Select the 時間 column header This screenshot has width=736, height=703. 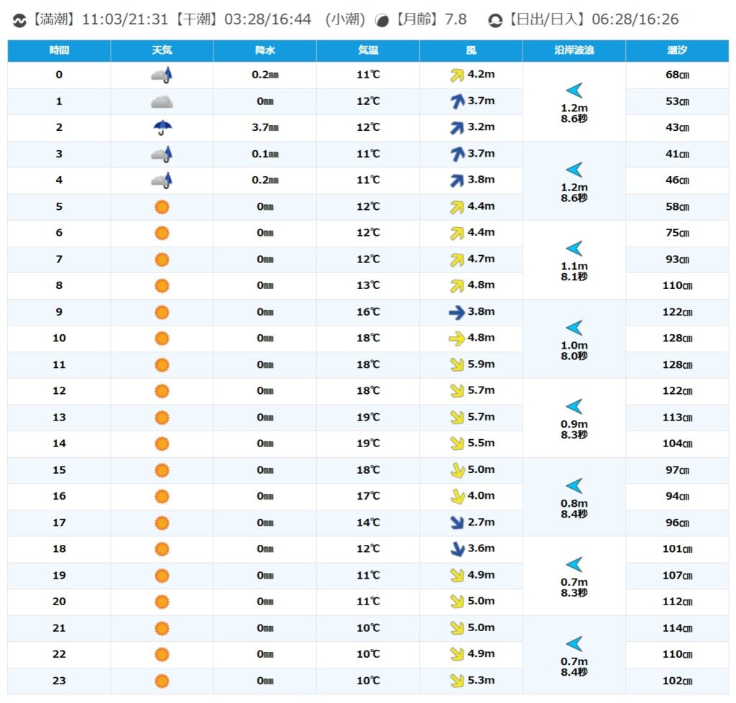click(x=60, y=50)
